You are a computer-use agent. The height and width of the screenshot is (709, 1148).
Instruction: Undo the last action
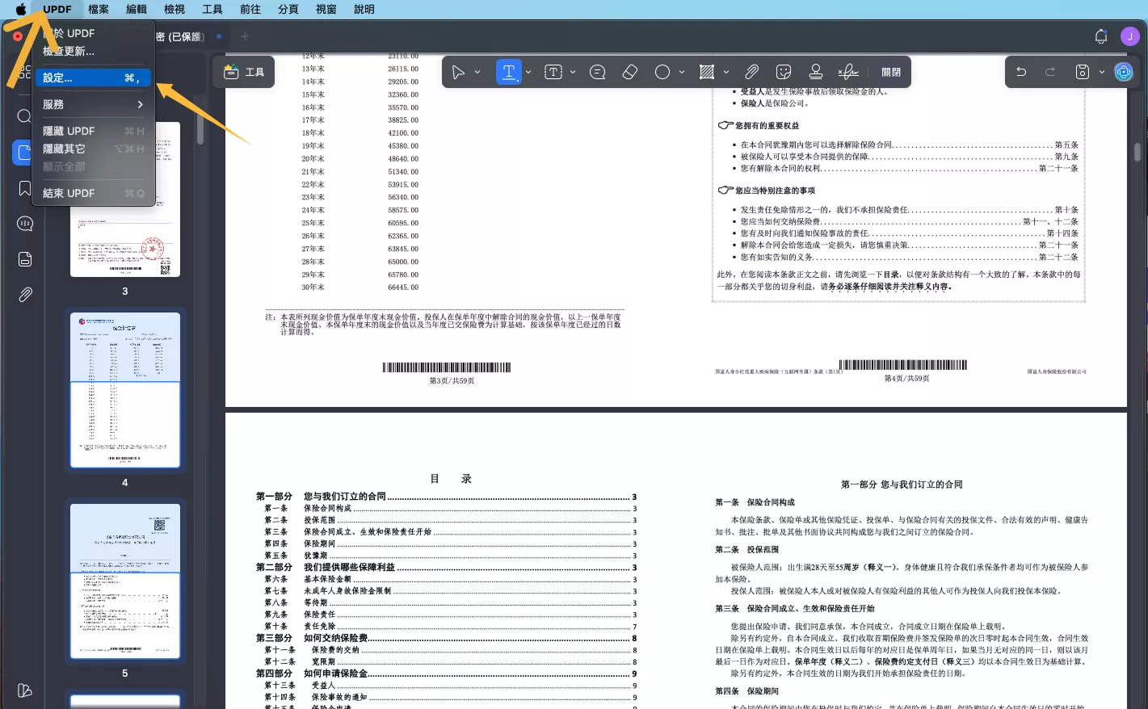1021,72
